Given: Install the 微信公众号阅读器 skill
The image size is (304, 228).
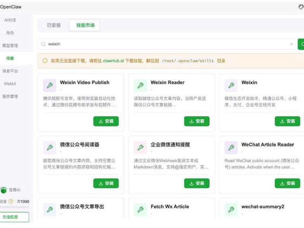Looking at the screenshot, I should [x=106, y=183].
